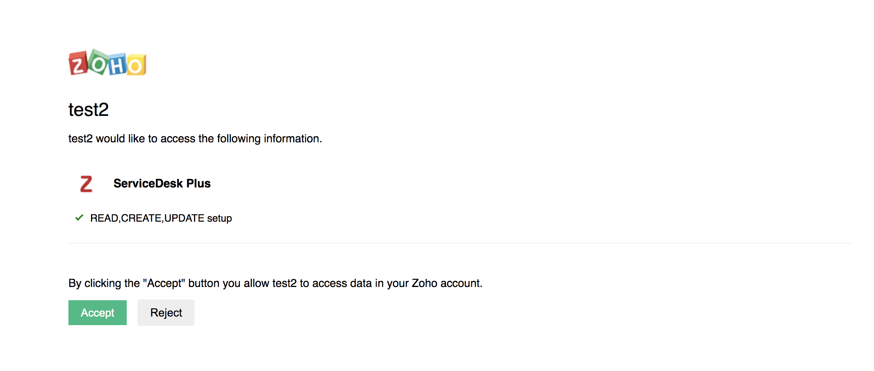The image size is (874, 371).
Task: Click the word CREATE in permission scope
Action: click(142, 218)
